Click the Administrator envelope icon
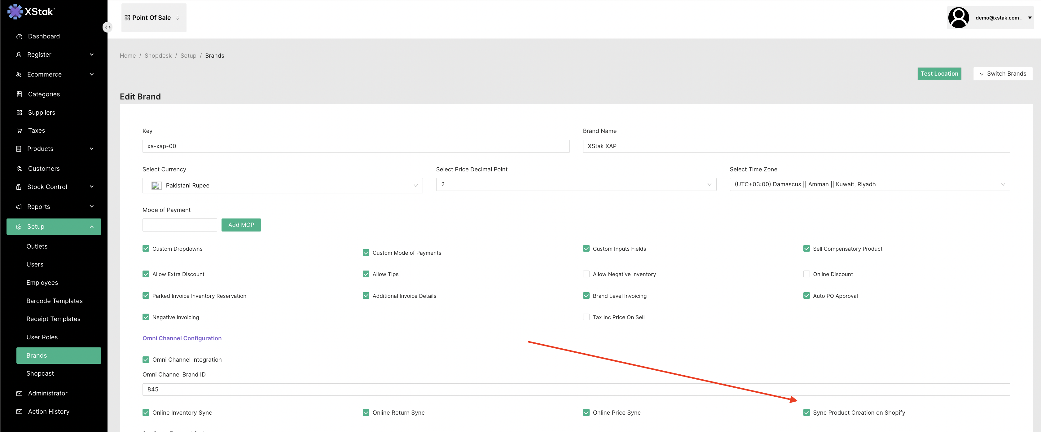 coord(19,394)
